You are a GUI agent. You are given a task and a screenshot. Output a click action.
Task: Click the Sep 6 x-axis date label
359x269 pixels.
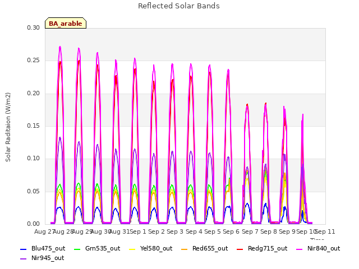click(231, 231)
